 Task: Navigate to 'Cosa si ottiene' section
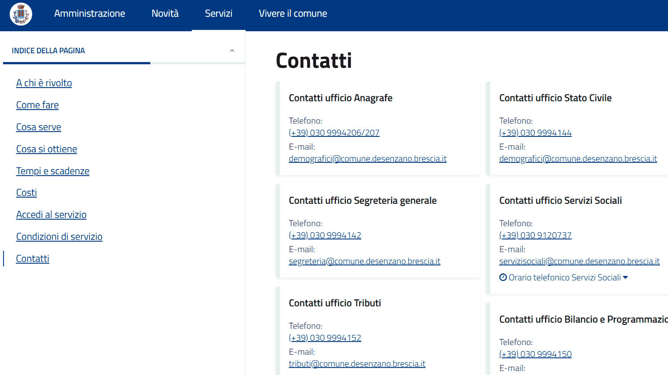click(x=47, y=149)
